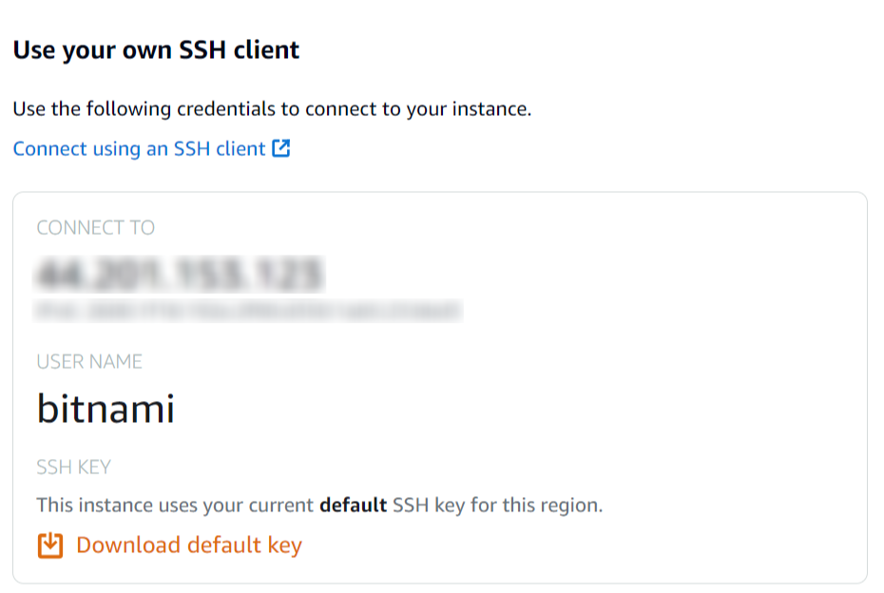Screen dimensions: 884x593
Task: Click the word "Connect" in the blue link
Action: pyautogui.click(x=49, y=149)
